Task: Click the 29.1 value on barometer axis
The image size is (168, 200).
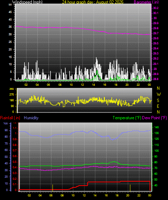Action: coord(156,64)
